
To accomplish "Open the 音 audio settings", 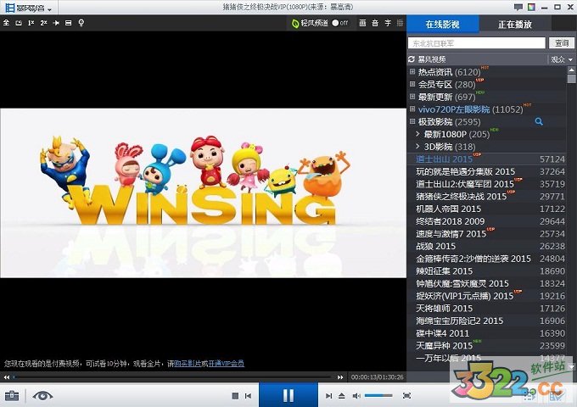I will click(x=375, y=23).
